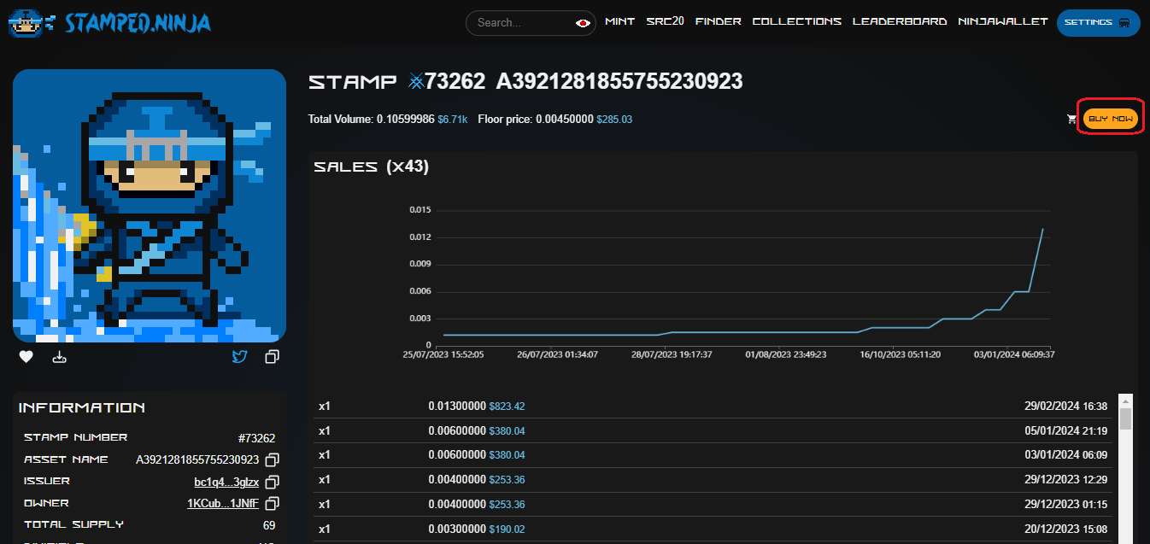Click the Stamped.Ninja logo
This screenshot has height=544, width=1150.
click(109, 23)
